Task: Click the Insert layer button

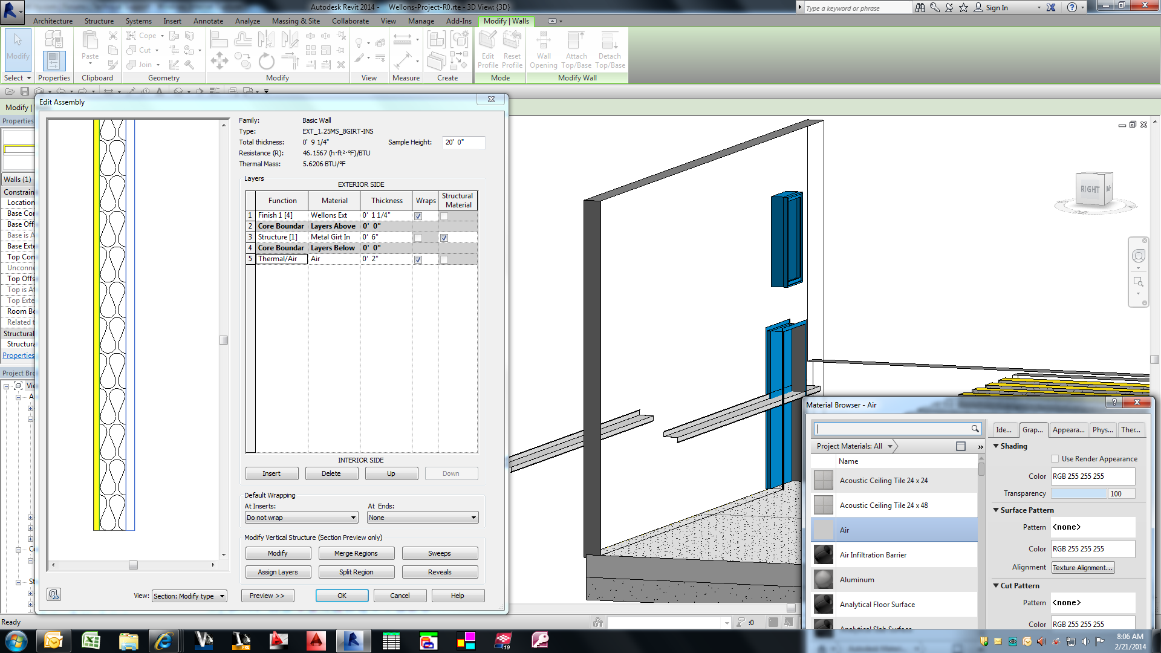Action: coord(272,474)
